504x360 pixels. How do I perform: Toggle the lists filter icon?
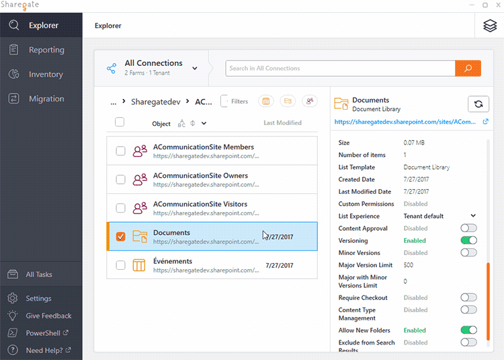coord(266,102)
